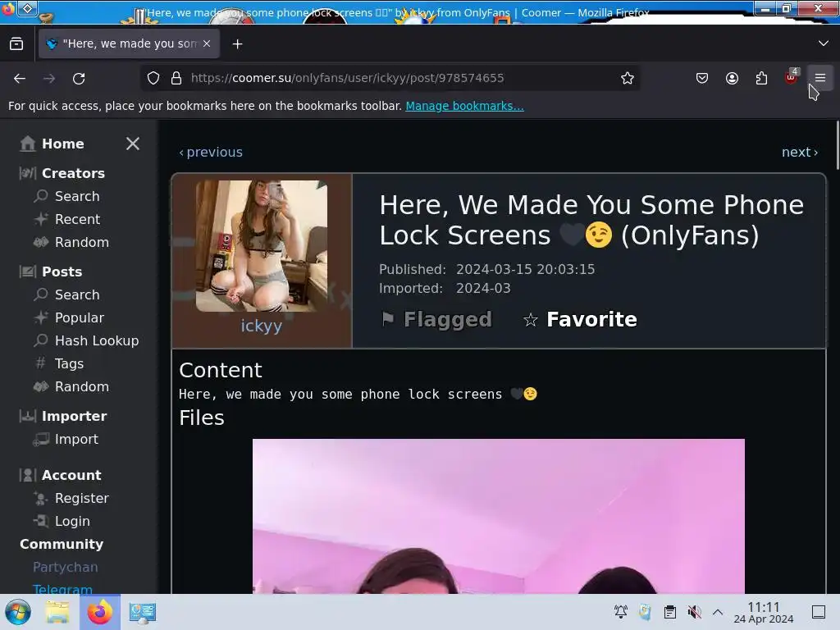Toggle the Flagged flag button
This screenshot has height=630, width=840.
coord(436,319)
